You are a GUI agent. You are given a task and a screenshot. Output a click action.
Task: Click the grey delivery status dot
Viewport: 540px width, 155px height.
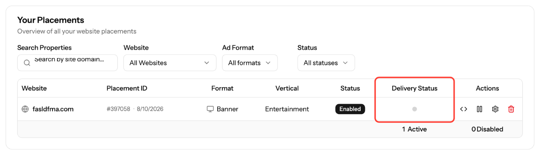pyautogui.click(x=415, y=109)
